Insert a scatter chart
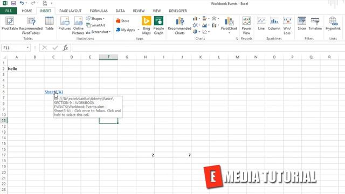Screen dimensions: 345x194 coord(206,32)
